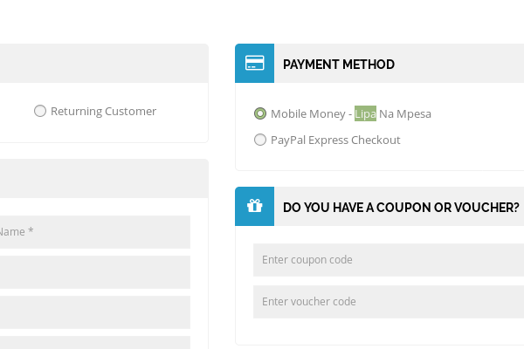
Task: Click the gray header bar above Returning Customer
Action: 103,63
